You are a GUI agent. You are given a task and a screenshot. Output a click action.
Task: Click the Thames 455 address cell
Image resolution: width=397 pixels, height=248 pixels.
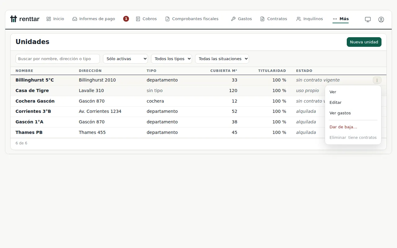[92, 132]
